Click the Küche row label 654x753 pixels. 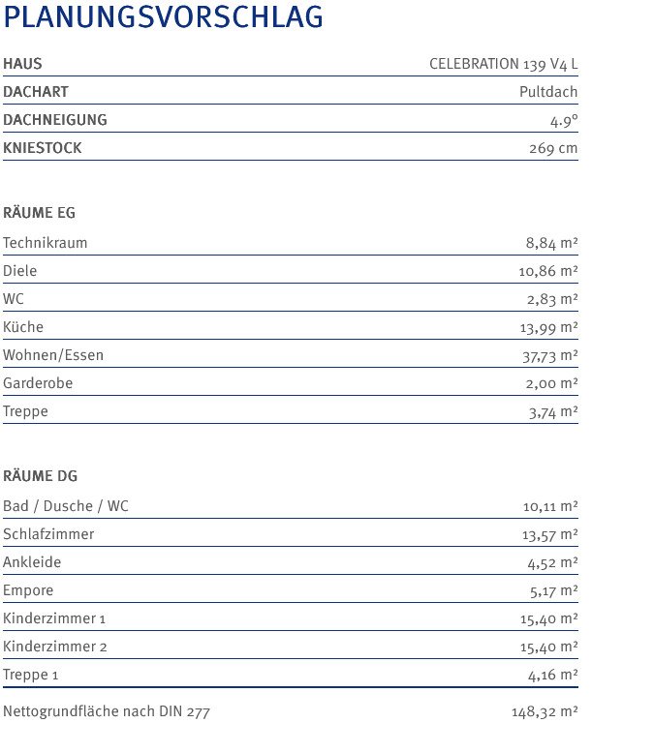(23, 327)
